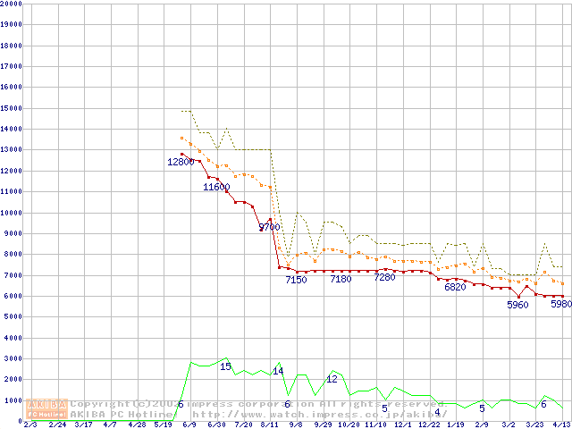Click the 10000 y-axis label
This screenshot has width=572, height=429.
(x=11, y=213)
